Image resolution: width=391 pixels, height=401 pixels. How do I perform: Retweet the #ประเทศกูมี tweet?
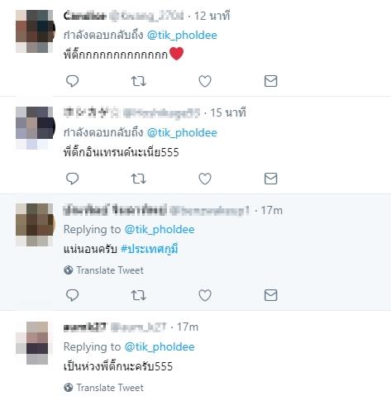click(x=138, y=295)
